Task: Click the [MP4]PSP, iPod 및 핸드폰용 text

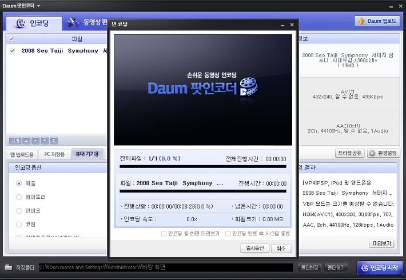Action: point(337,183)
